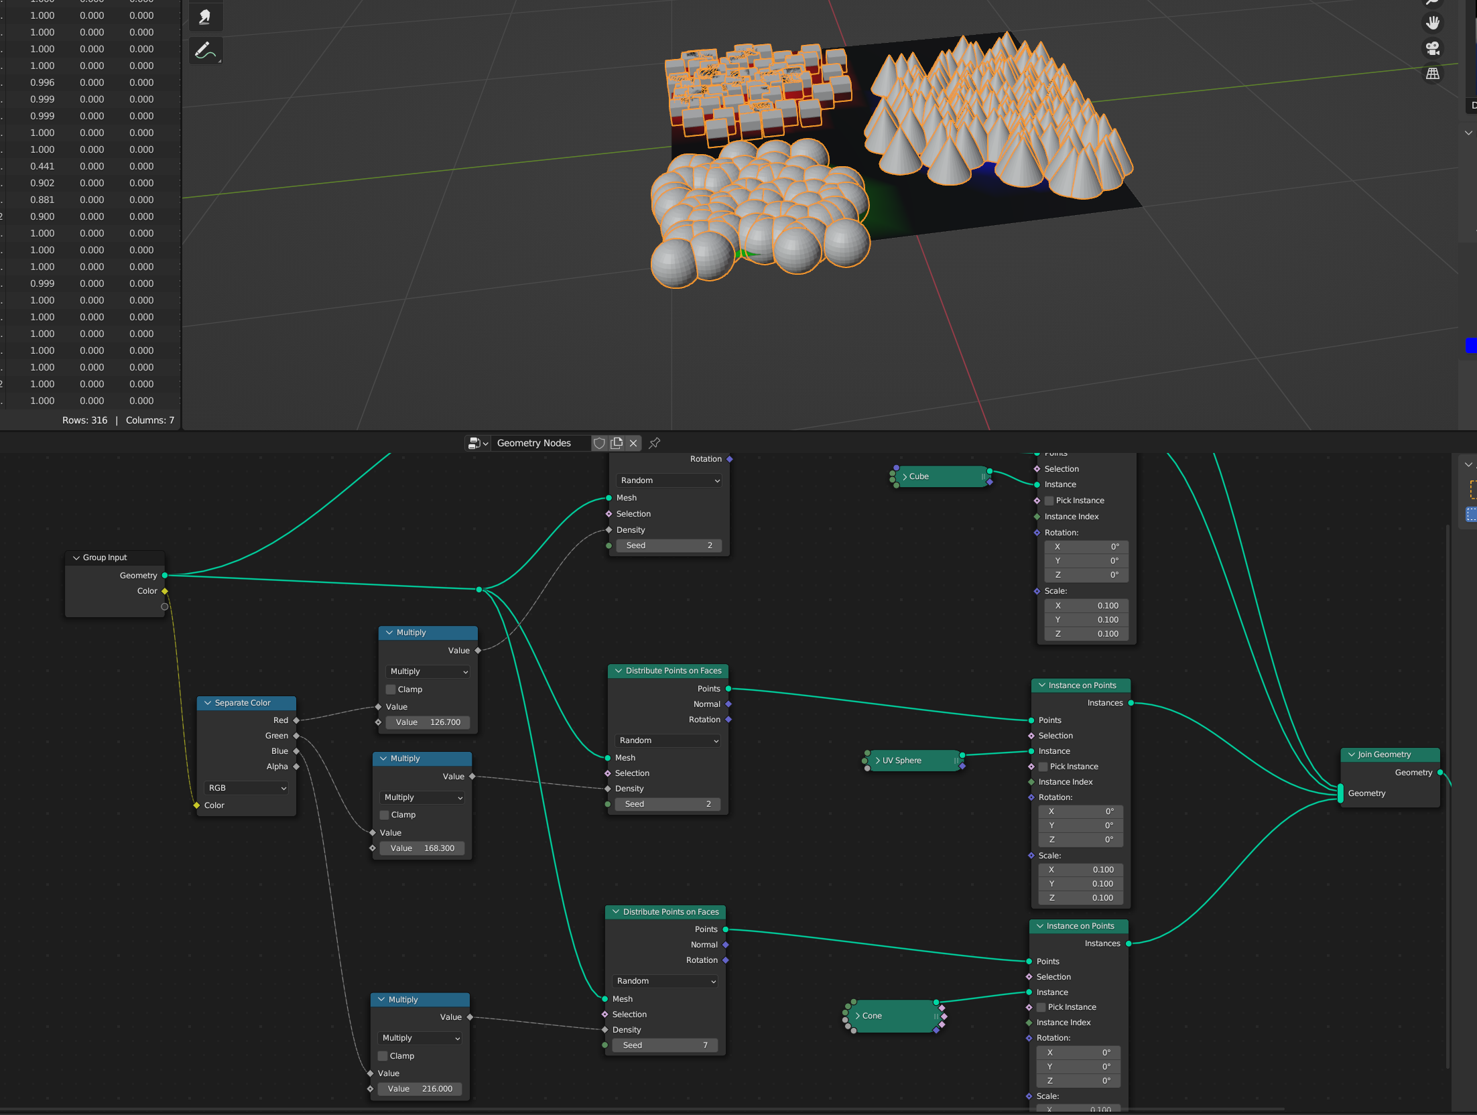Screen dimensions: 1477x1115
Task: Click the Group Input empty output socket
Action: click(165, 606)
